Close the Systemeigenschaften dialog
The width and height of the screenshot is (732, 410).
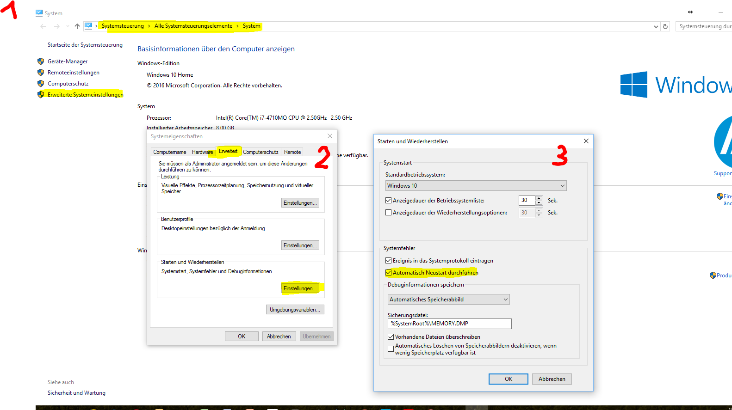click(330, 136)
